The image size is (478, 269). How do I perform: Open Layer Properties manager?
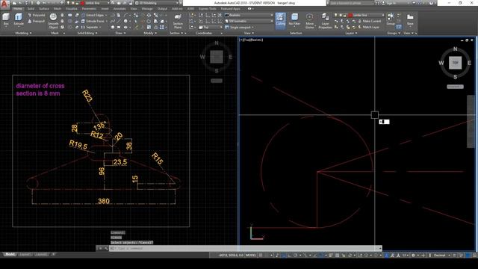325,21
